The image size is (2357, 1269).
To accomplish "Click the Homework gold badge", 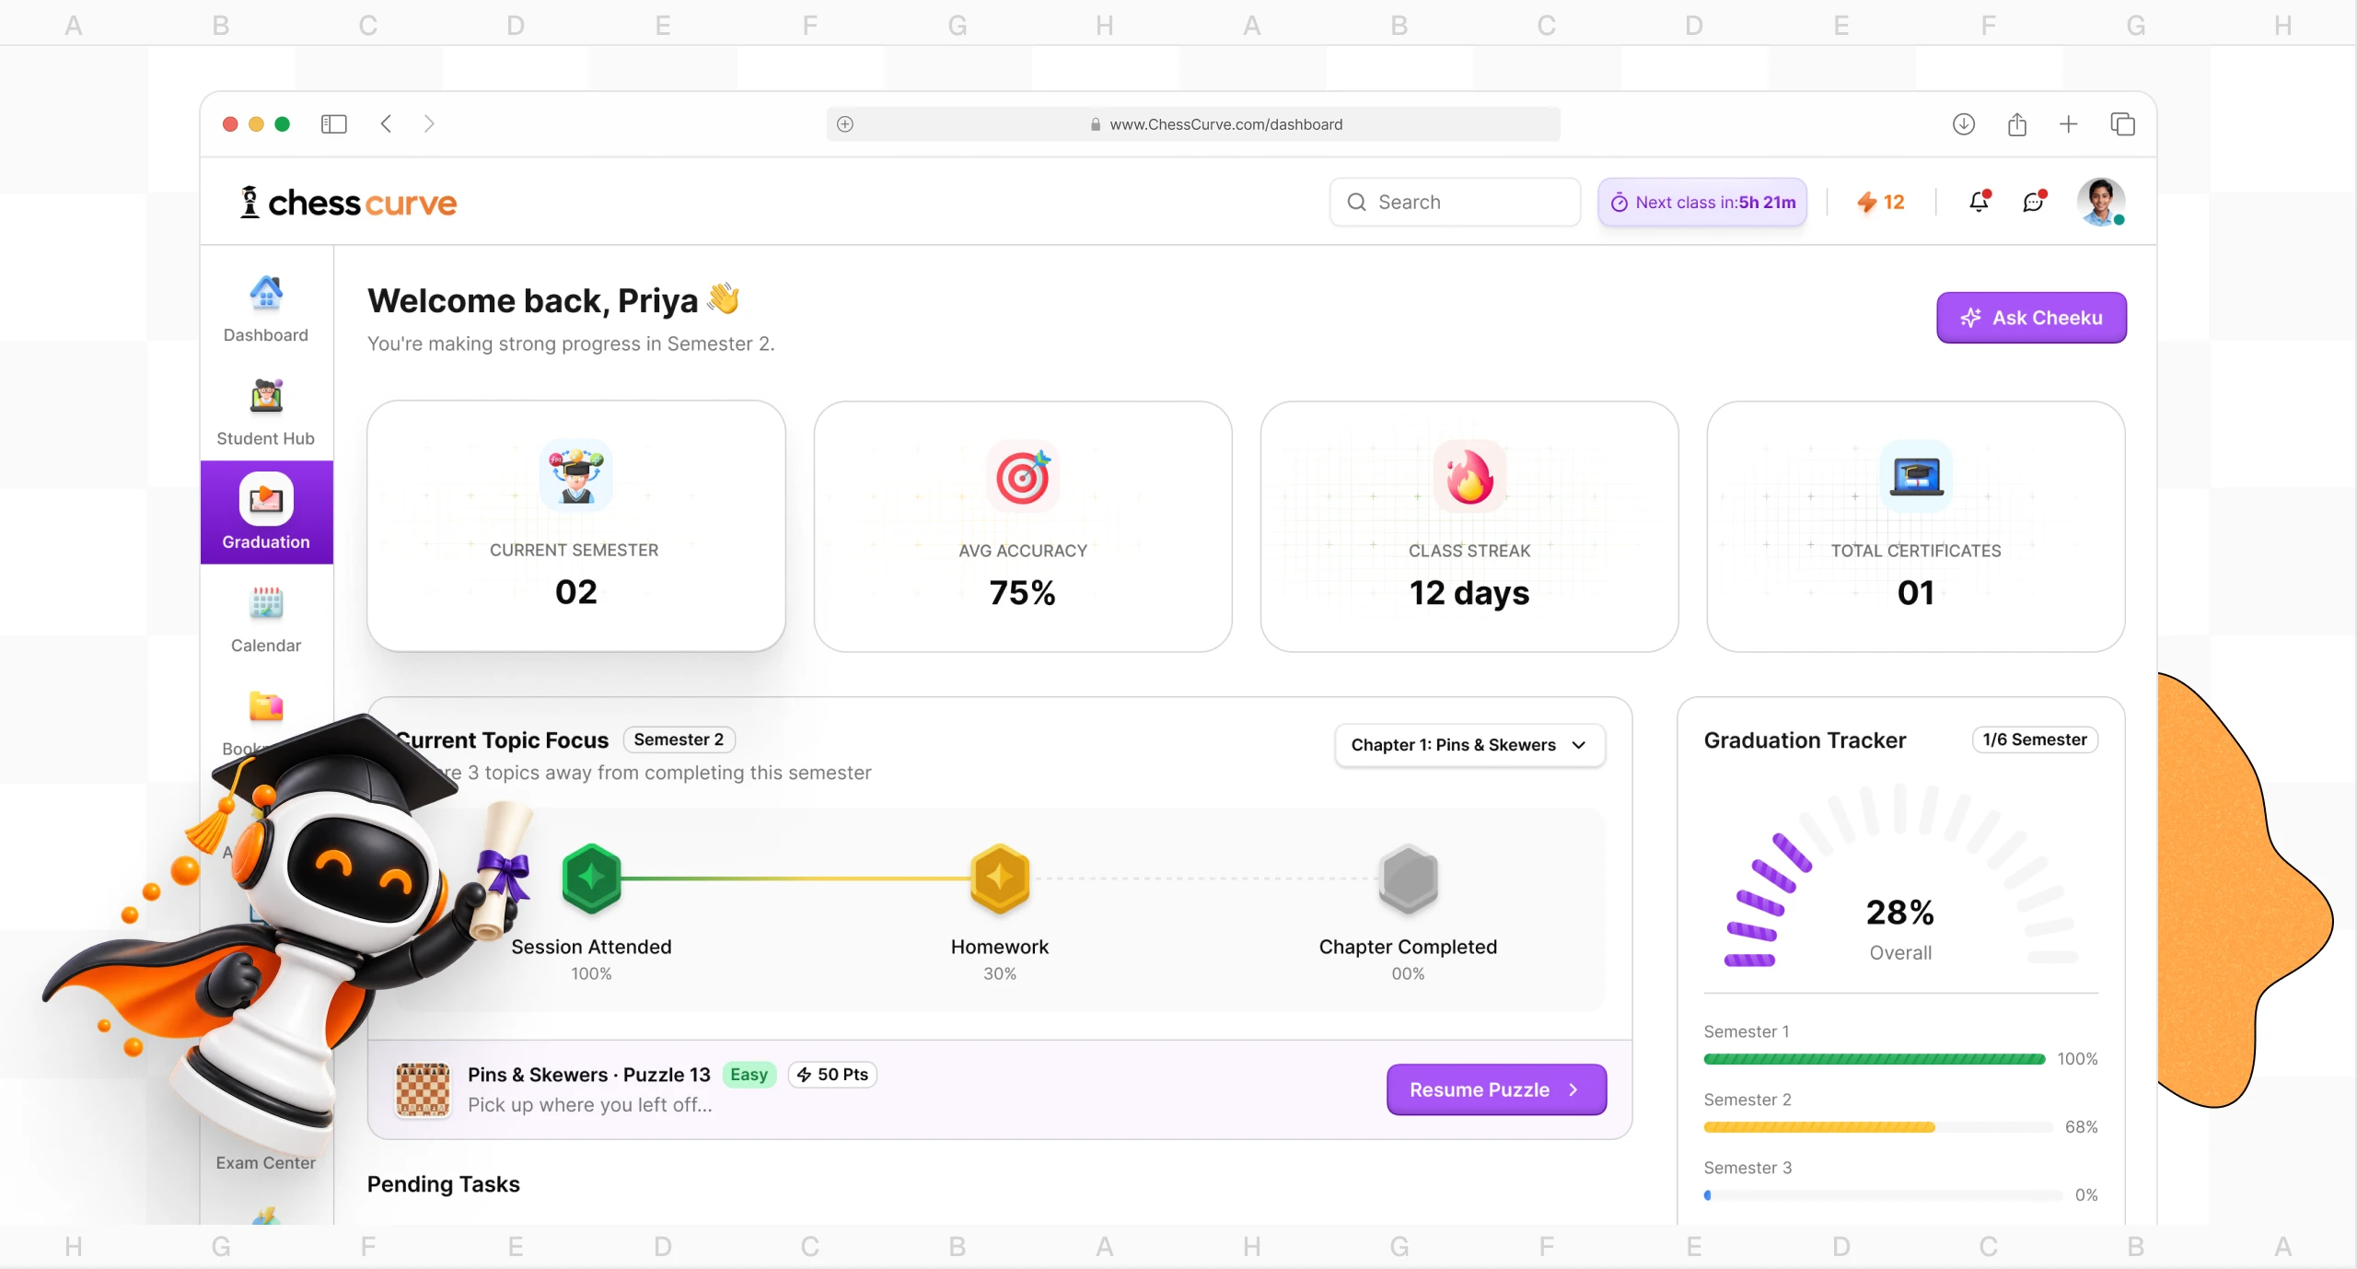I will click(x=1000, y=879).
